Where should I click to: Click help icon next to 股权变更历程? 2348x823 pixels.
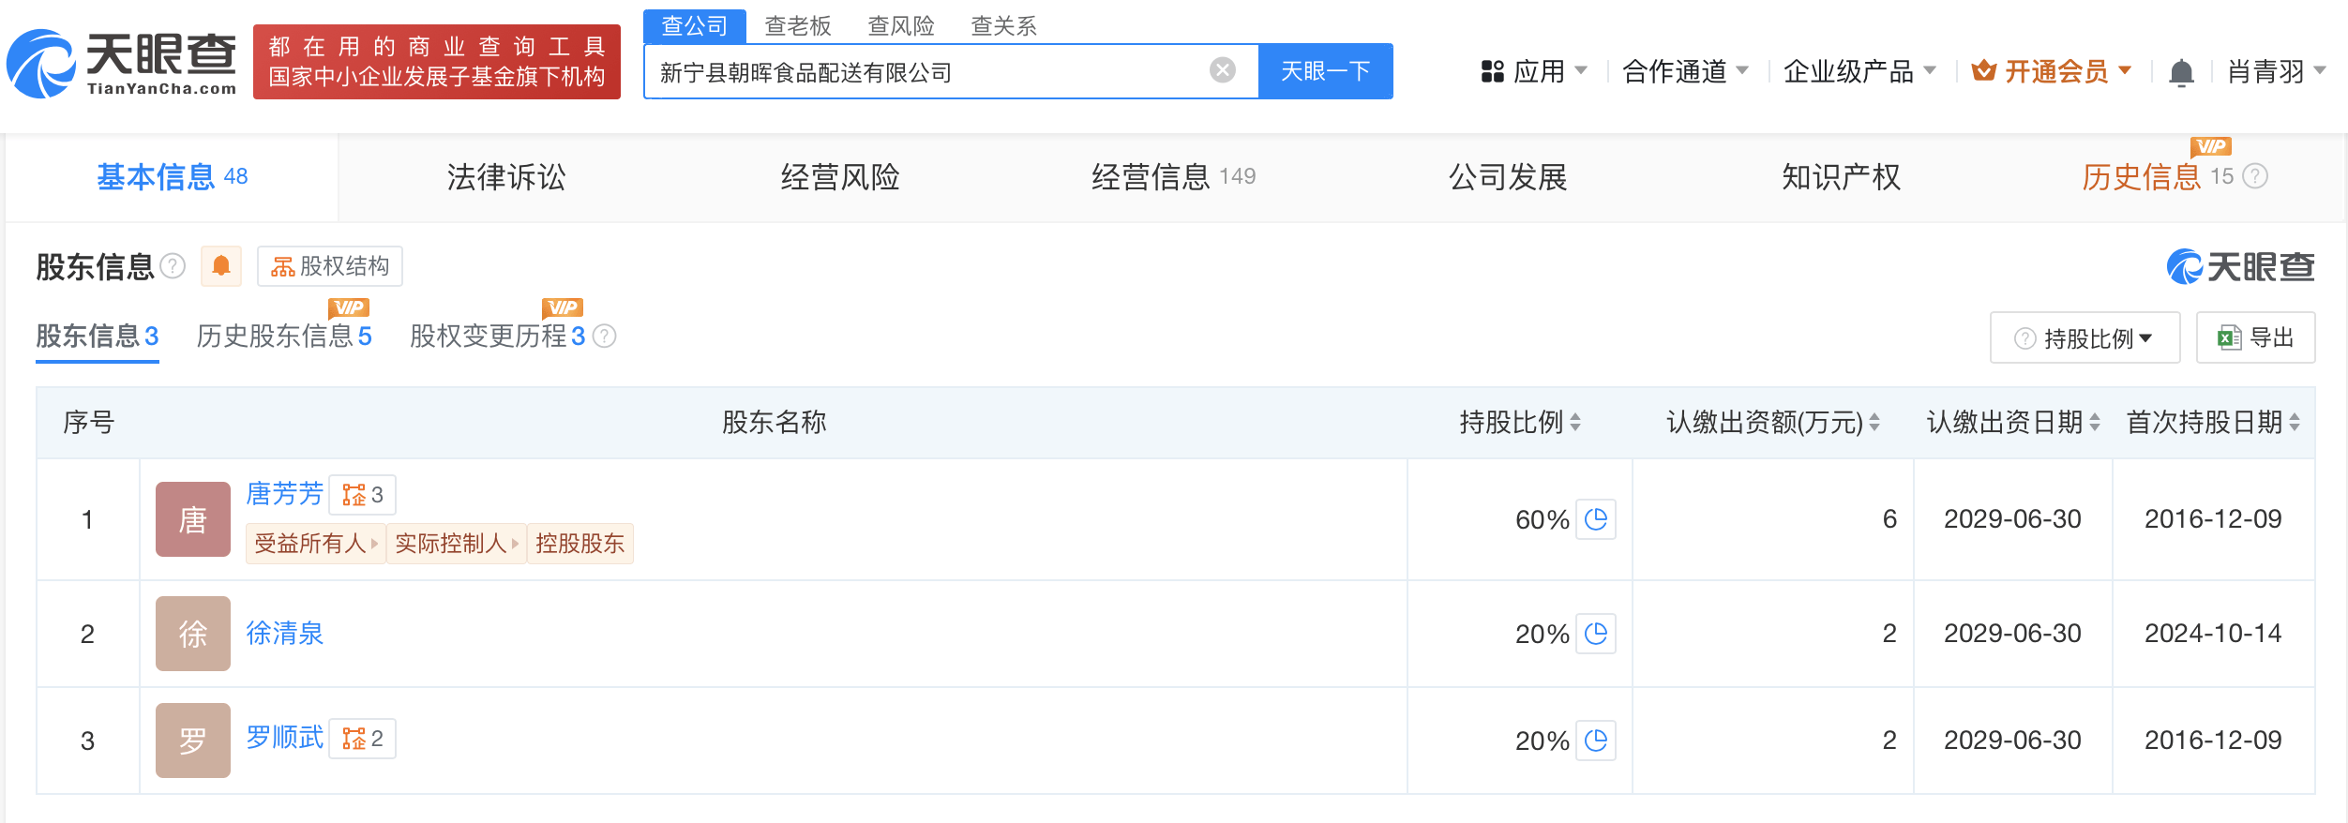pyautogui.click(x=605, y=336)
